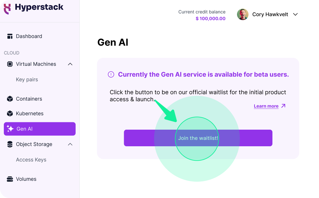Select Key pairs in sidebar
The height and width of the screenshot is (198, 319).
coord(27,80)
